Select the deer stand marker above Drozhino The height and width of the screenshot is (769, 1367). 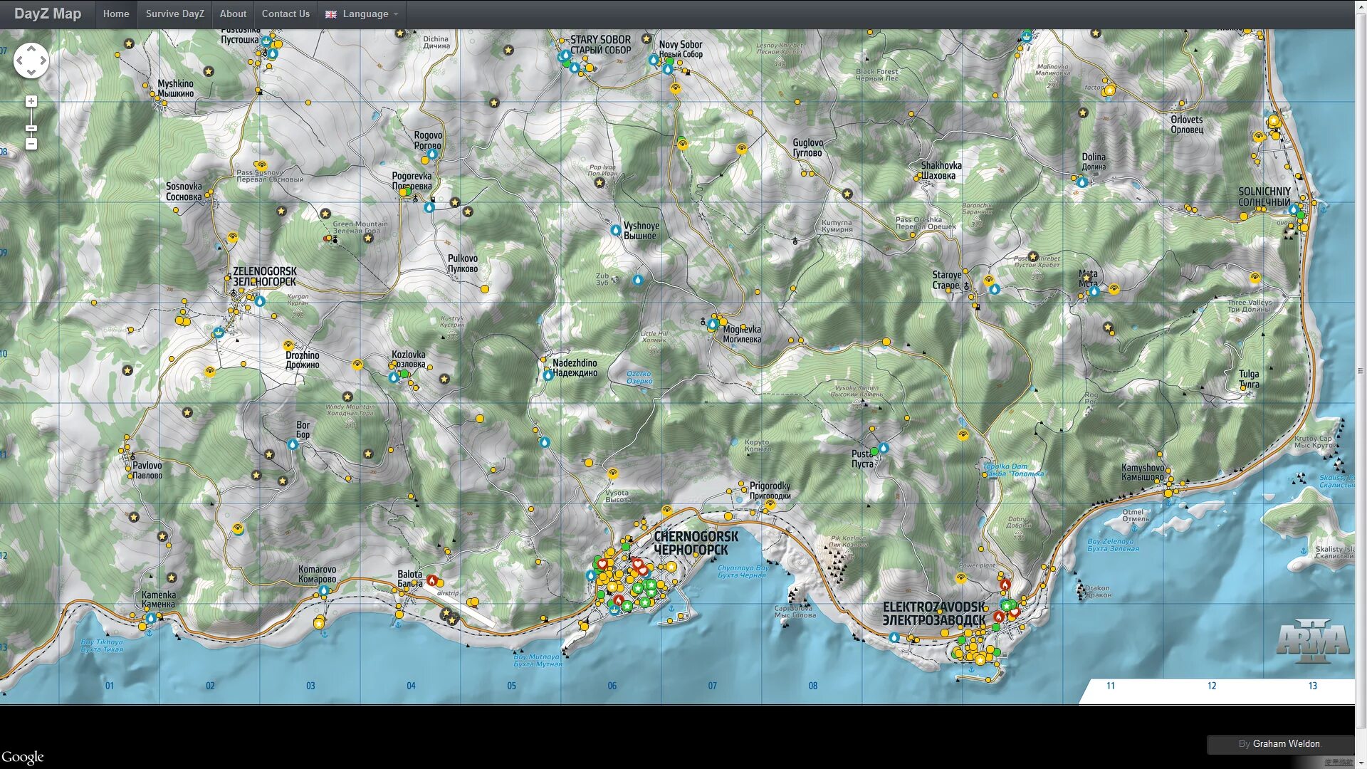288,346
